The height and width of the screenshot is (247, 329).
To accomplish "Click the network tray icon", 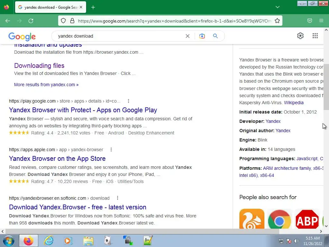I will [281, 241].
